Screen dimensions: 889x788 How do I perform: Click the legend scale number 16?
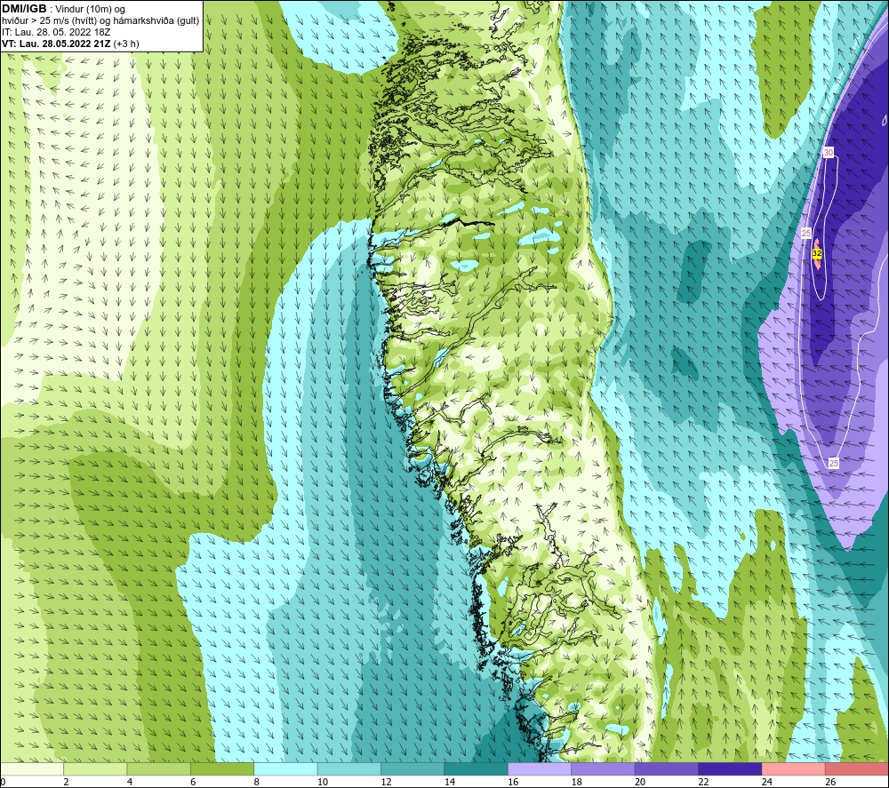[513, 782]
